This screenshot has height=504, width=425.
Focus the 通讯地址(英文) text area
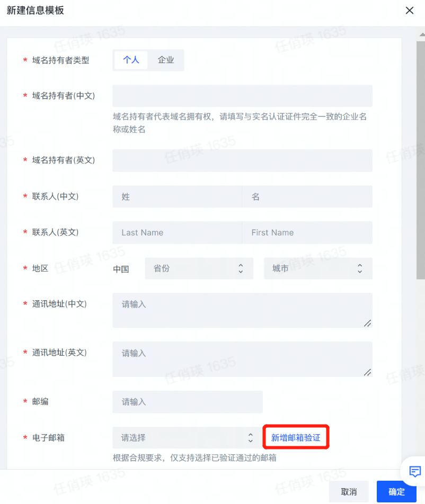tap(242, 359)
